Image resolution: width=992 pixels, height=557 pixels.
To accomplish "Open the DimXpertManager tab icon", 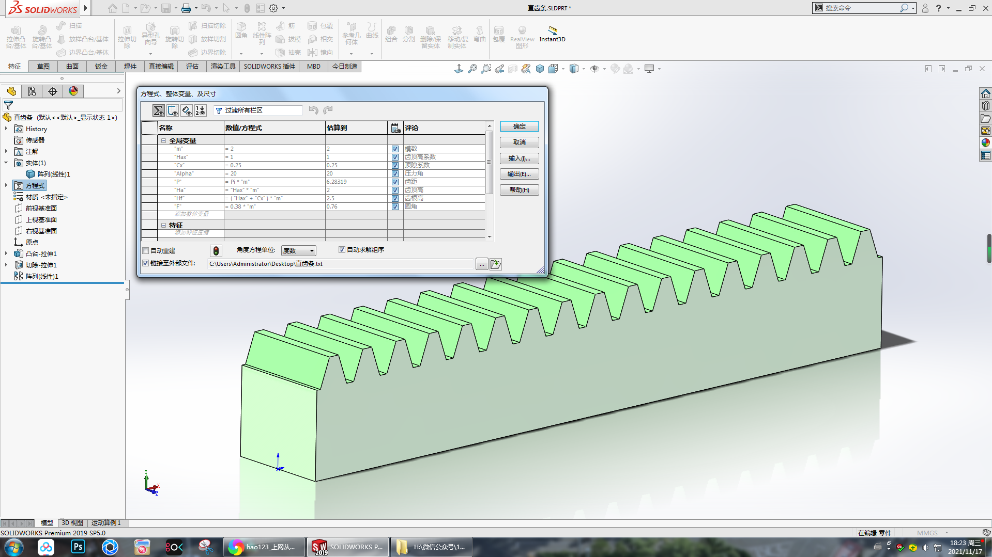I will [53, 91].
